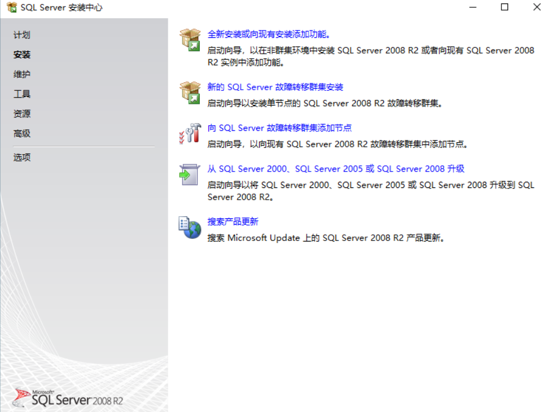
Task: Click the 搜索产品更新 link
Action: (233, 221)
